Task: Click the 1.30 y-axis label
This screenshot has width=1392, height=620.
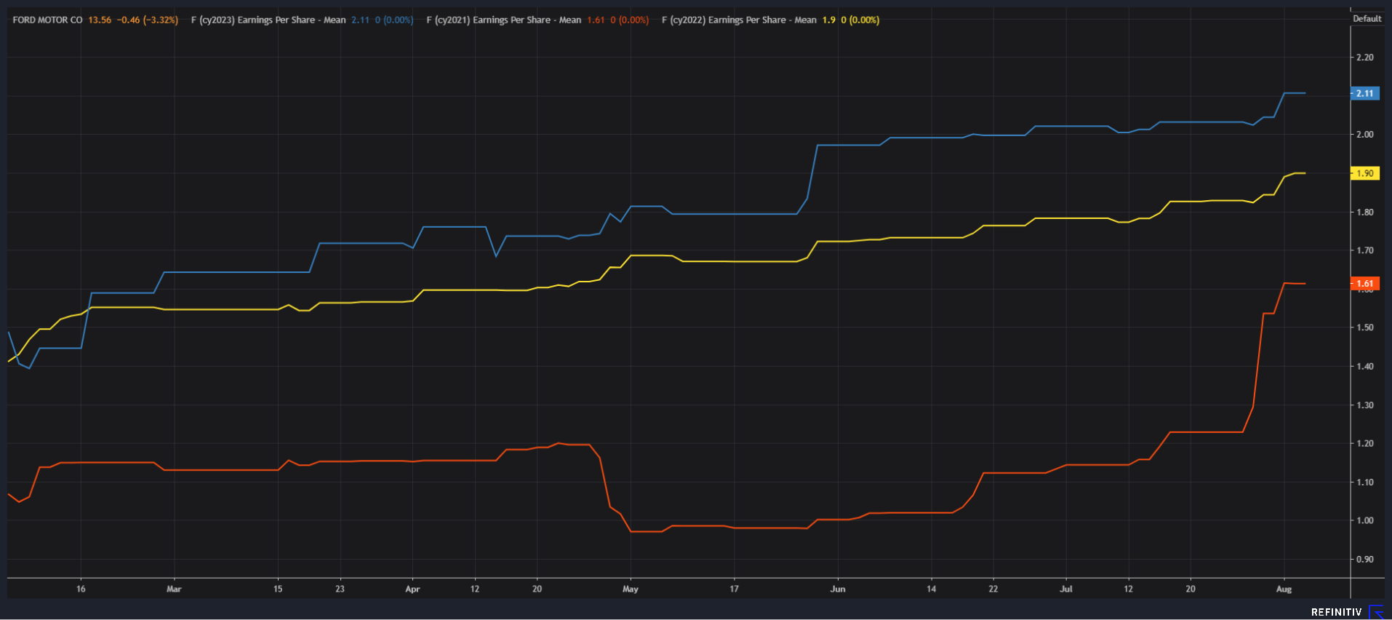Action: 1365,405
